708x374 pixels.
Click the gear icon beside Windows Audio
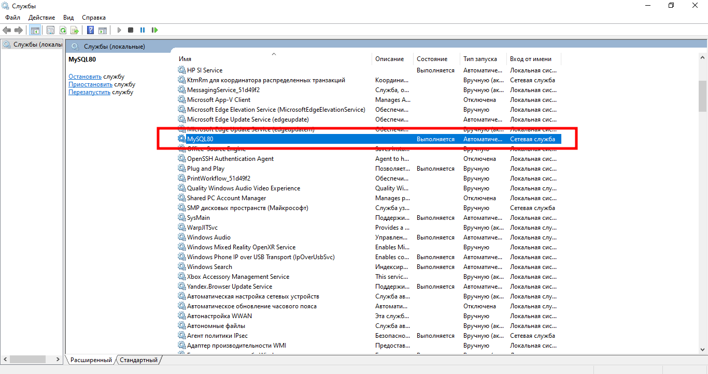[x=181, y=237]
